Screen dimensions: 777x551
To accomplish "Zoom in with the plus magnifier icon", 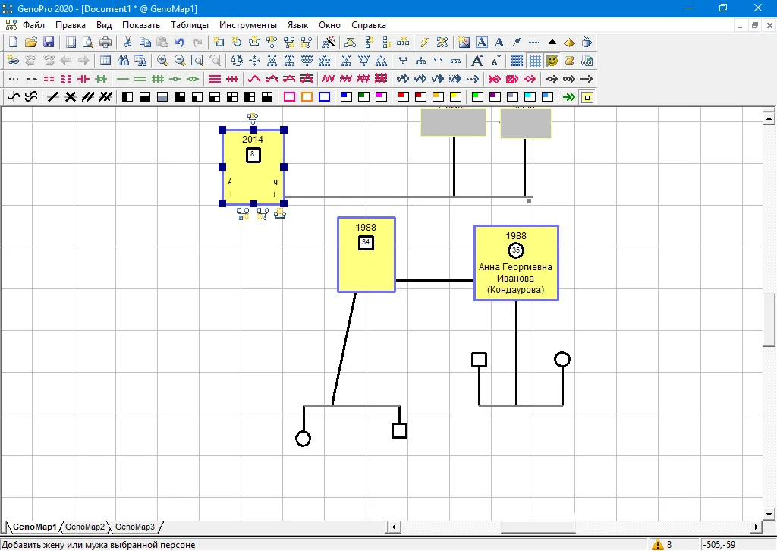I will click(x=162, y=61).
